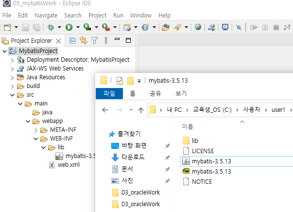Open the Project menu

[97, 16]
